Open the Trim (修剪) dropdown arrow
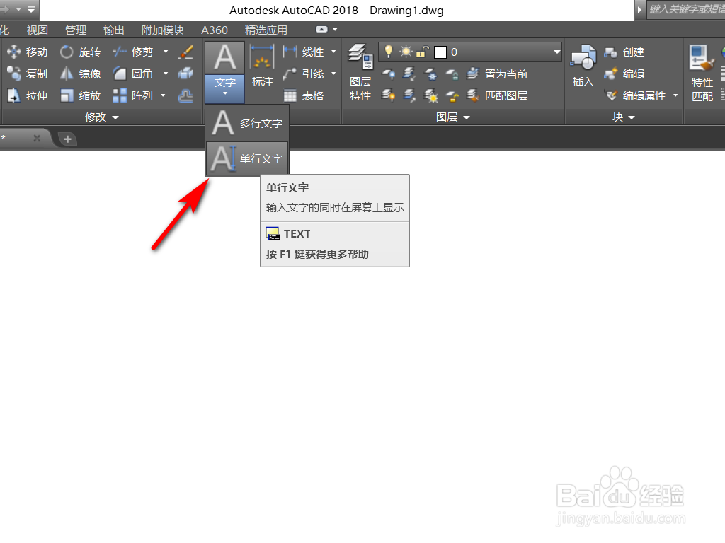The width and height of the screenshot is (725, 543). click(x=166, y=52)
